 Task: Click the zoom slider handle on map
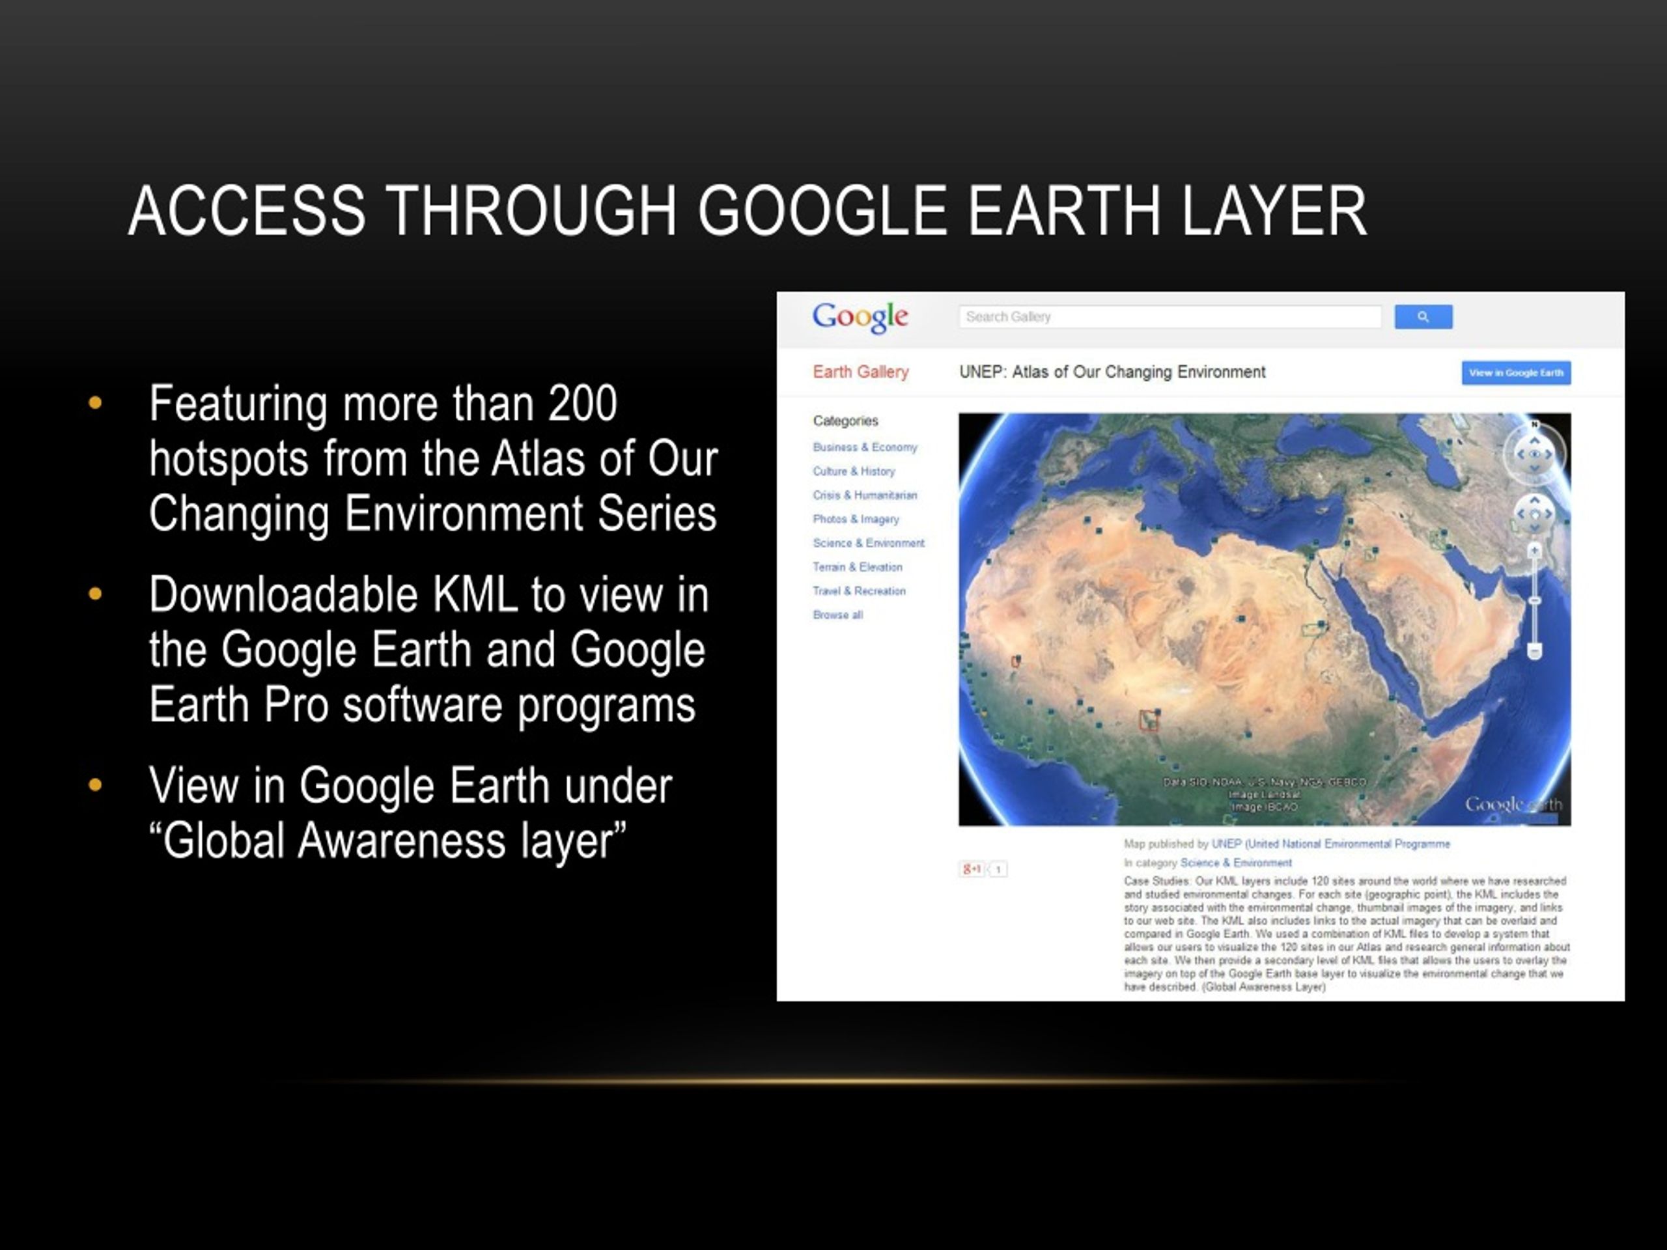tap(1534, 600)
